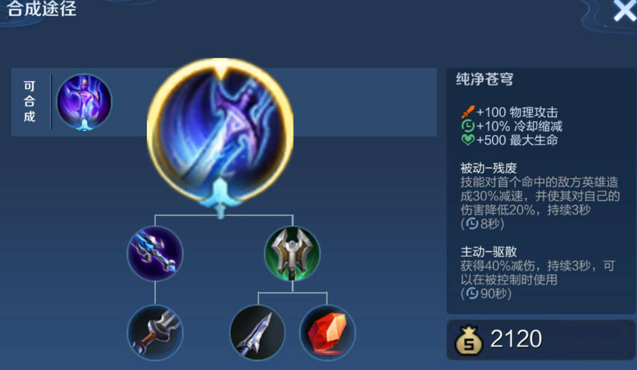Click the 被动-残废 passive heading
Screen dimensions: 637x370
click(488, 168)
